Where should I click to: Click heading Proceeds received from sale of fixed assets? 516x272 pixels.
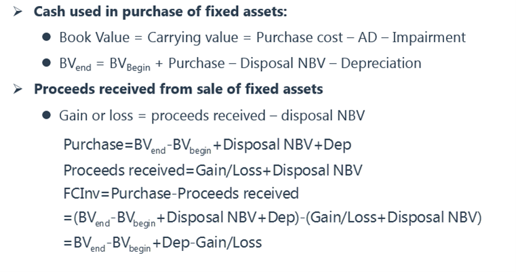[178, 89]
